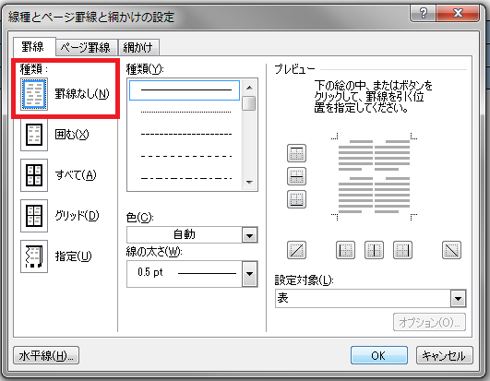Toggle the bottom border button in preview
Viewport: 490px width, 381px height.
click(296, 199)
